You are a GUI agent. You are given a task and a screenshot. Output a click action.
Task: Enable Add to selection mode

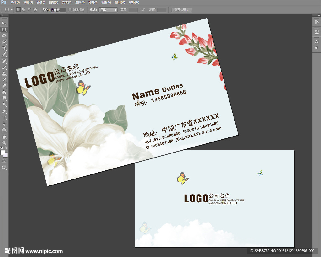[x=24, y=10]
